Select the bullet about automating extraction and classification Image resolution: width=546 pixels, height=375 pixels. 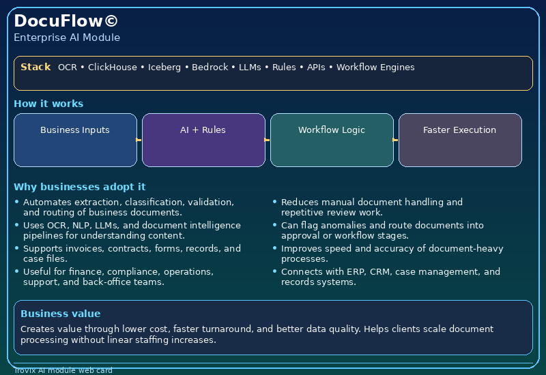point(128,207)
